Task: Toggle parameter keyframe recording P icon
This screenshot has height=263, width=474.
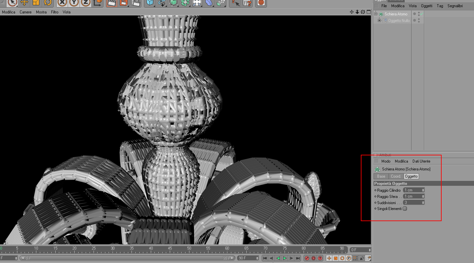Action: (349, 258)
